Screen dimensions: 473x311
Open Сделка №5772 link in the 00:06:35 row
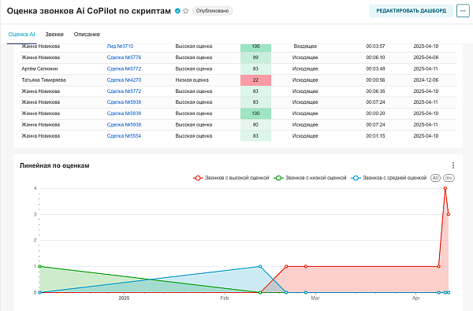124,91
